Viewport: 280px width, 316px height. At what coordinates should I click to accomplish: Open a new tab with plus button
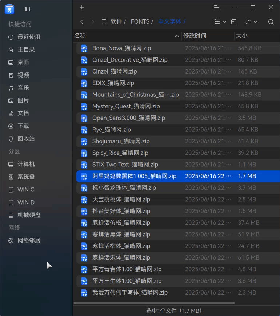(82, 7)
